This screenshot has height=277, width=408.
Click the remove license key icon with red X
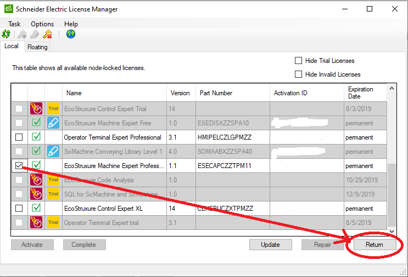point(47,34)
